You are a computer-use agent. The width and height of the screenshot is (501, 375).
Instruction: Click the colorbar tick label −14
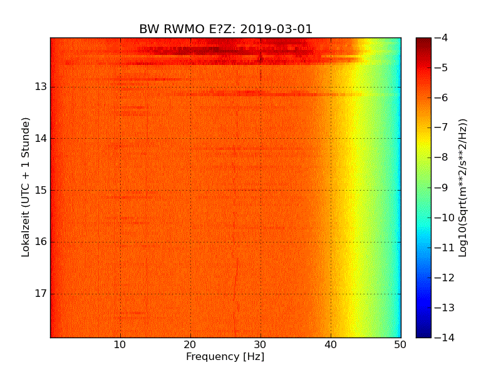click(x=445, y=337)
